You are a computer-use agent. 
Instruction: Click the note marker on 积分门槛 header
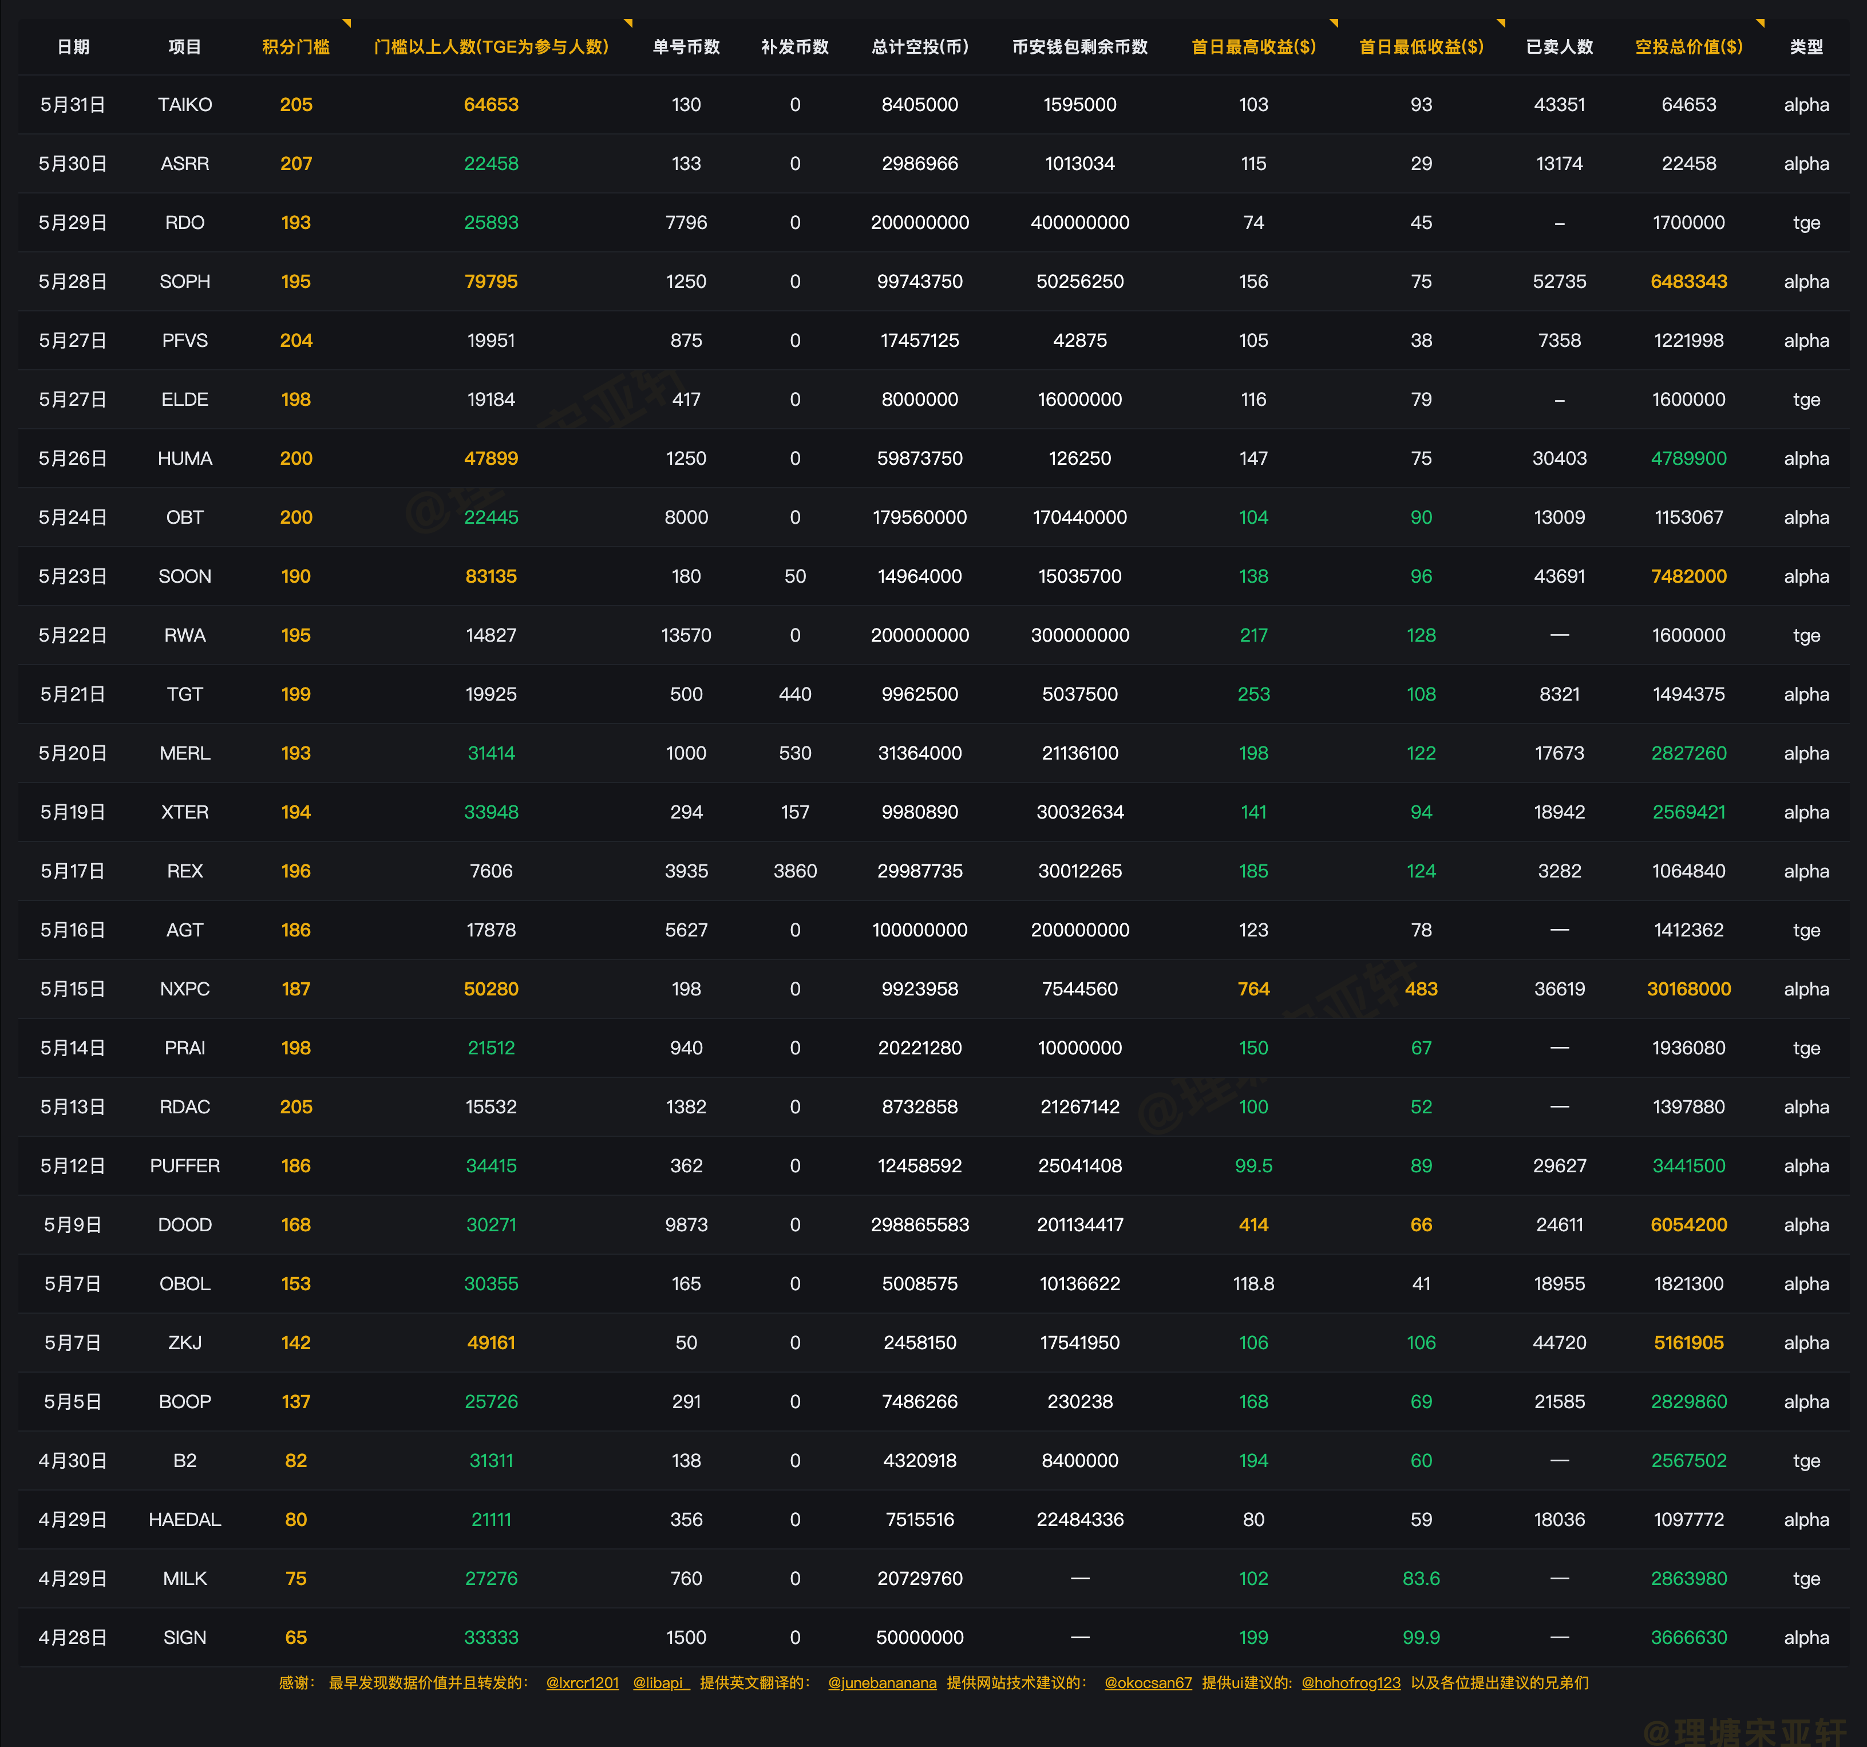coord(346,22)
